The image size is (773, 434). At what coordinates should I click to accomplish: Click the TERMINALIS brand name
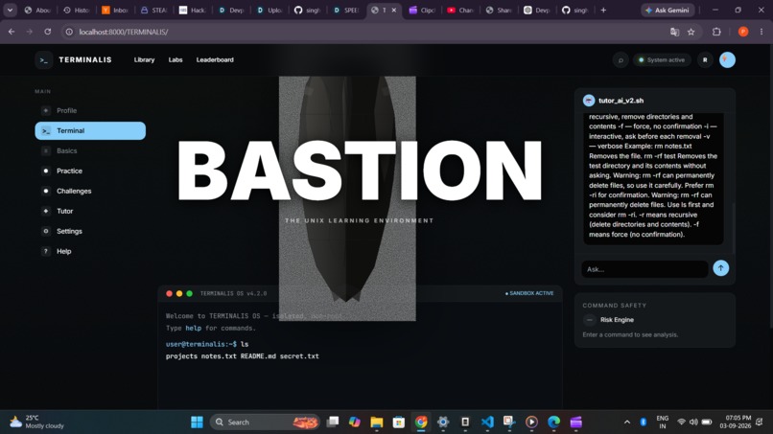(85, 60)
